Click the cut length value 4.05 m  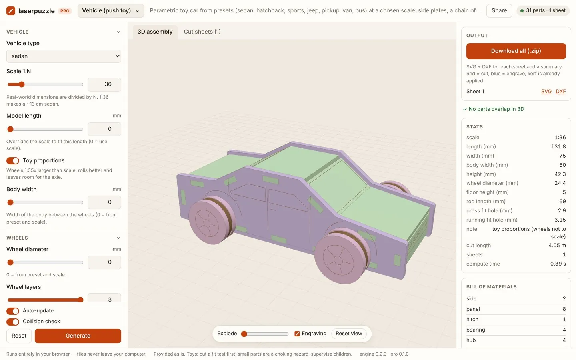pos(557,246)
